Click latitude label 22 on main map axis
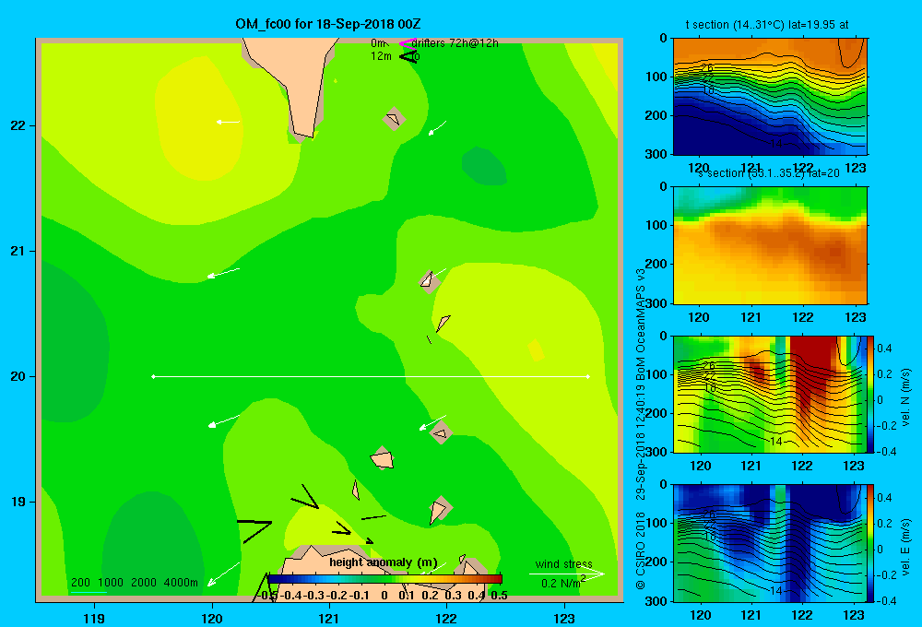The image size is (922, 627). [18, 125]
